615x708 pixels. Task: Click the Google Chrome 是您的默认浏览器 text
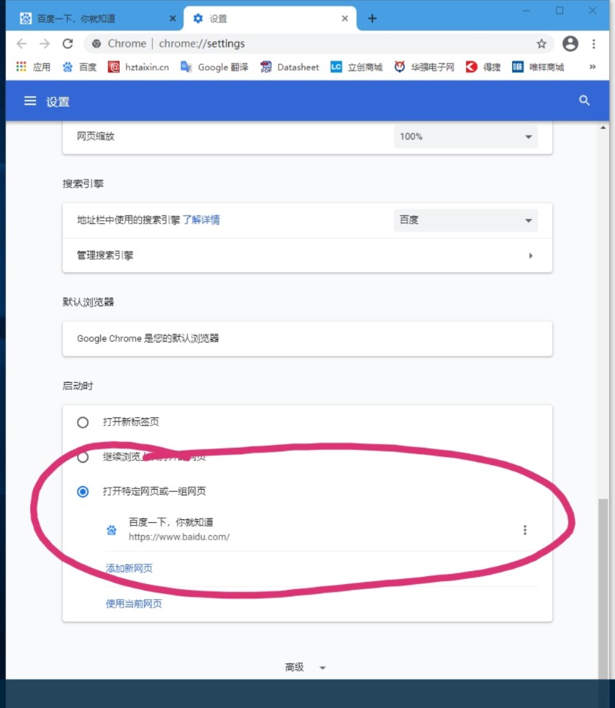click(x=148, y=339)
